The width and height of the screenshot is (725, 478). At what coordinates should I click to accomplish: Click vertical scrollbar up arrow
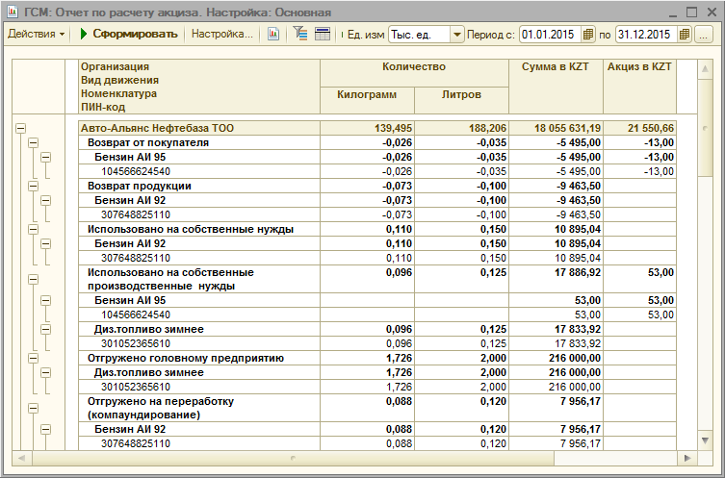tap(705, 69)
